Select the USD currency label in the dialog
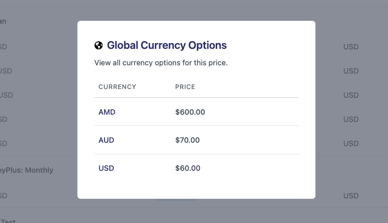The width and height of the screenshot is (388, 223). 106,168
